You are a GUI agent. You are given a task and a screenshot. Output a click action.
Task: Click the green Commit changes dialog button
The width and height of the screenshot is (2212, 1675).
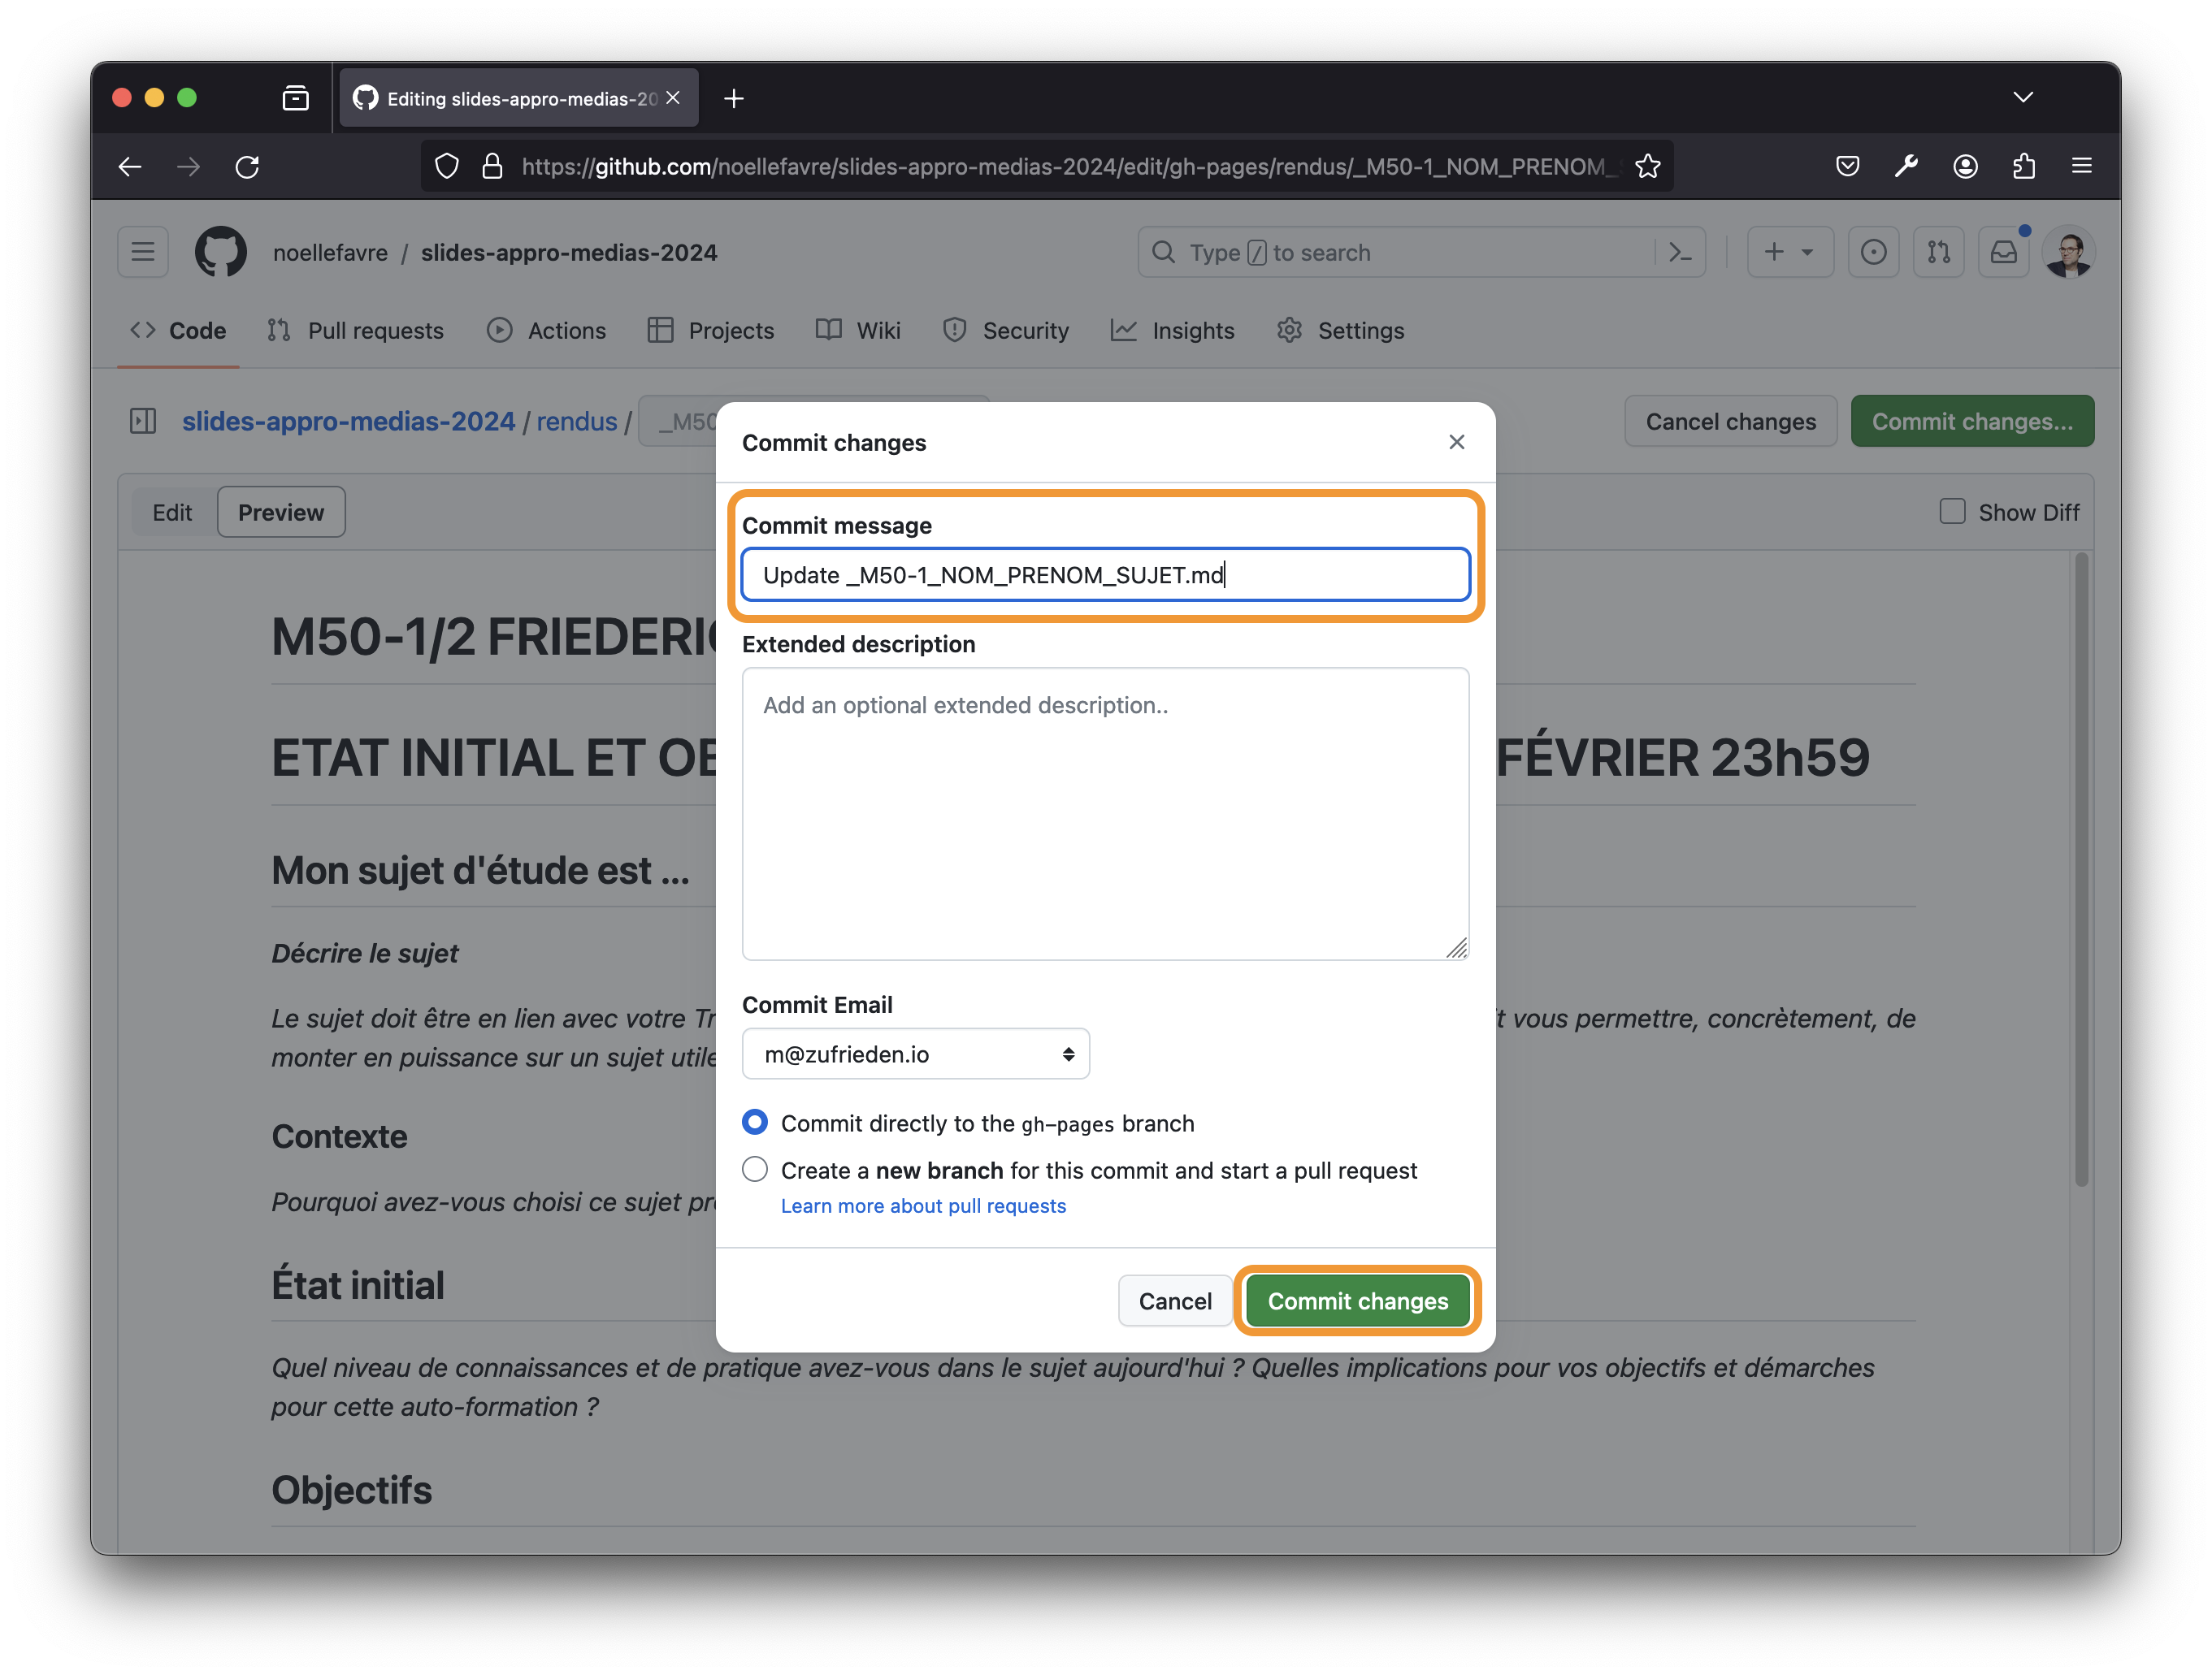[x=1357, y=1301]
